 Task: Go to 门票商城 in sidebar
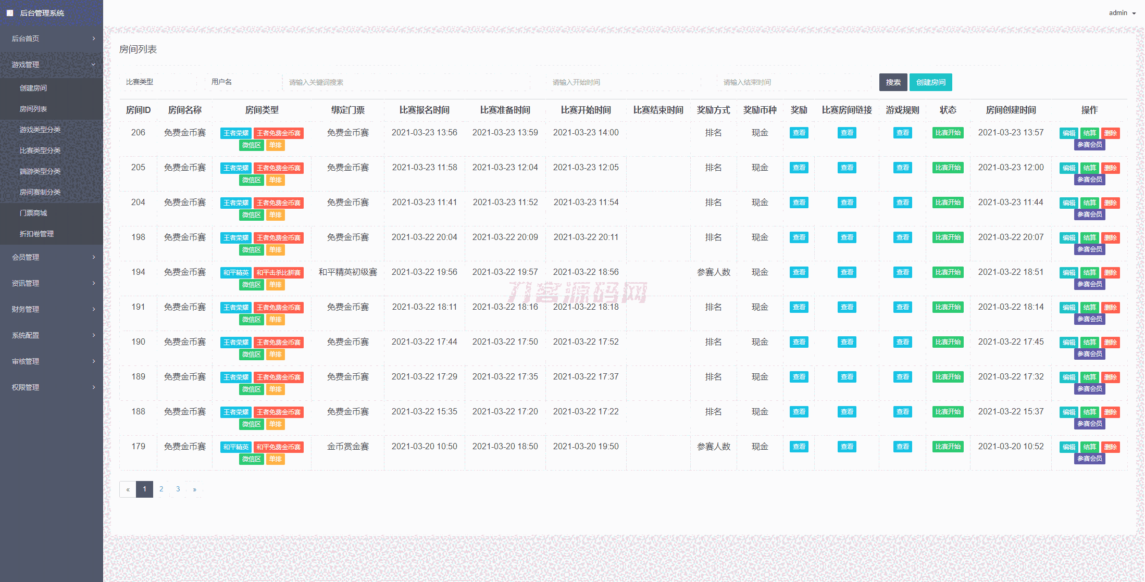[x=33, y=213]
